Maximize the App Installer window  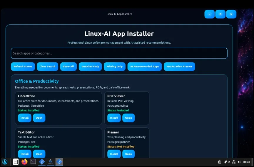pyautogui.click(x=220, y=14)
